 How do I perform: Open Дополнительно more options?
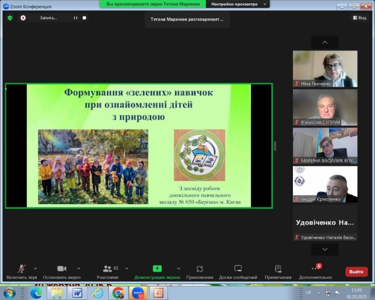pos(315,269)
